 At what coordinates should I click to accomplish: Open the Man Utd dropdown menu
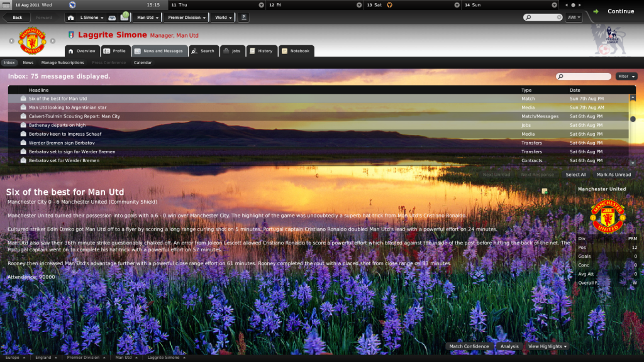[x=147, y=18]
